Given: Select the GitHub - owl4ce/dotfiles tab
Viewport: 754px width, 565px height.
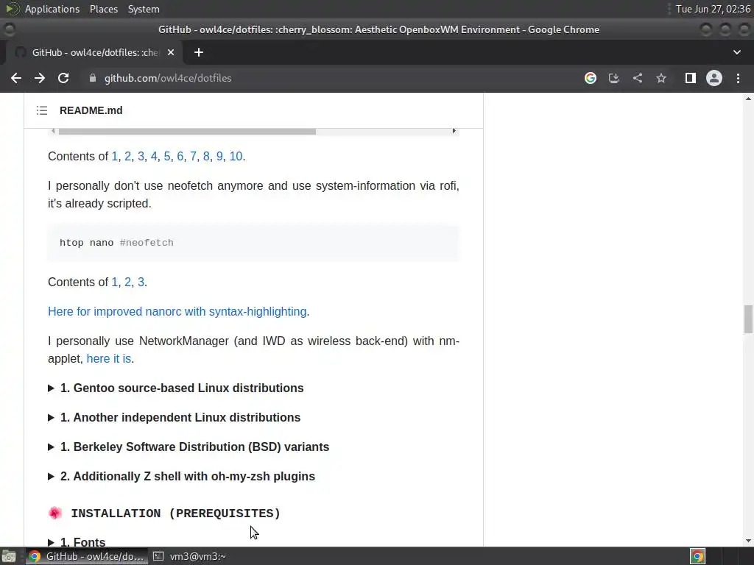Looking at the screenshot, I should click(x=94, y=52).
